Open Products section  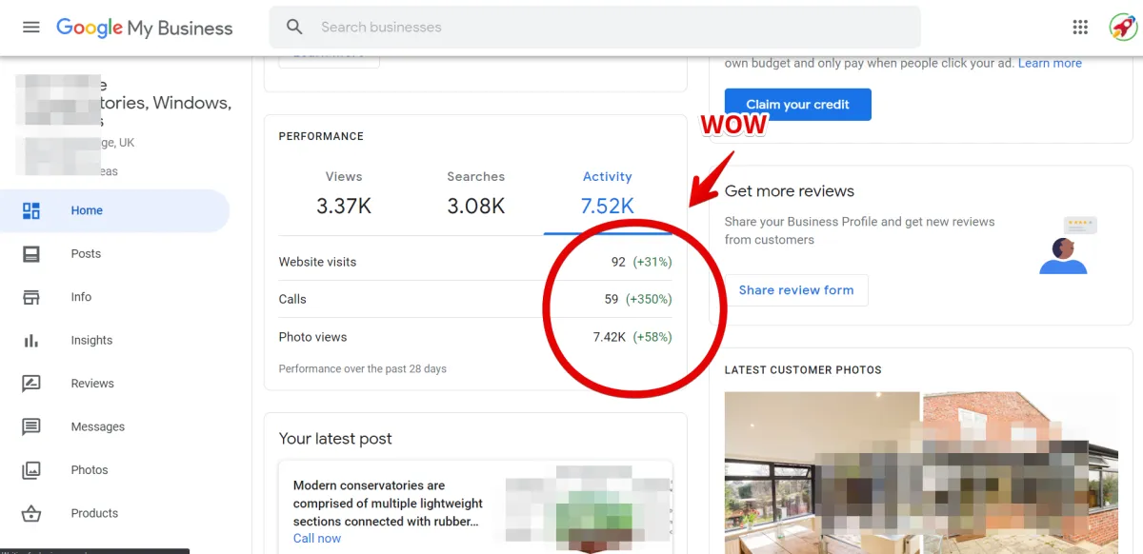94,514
